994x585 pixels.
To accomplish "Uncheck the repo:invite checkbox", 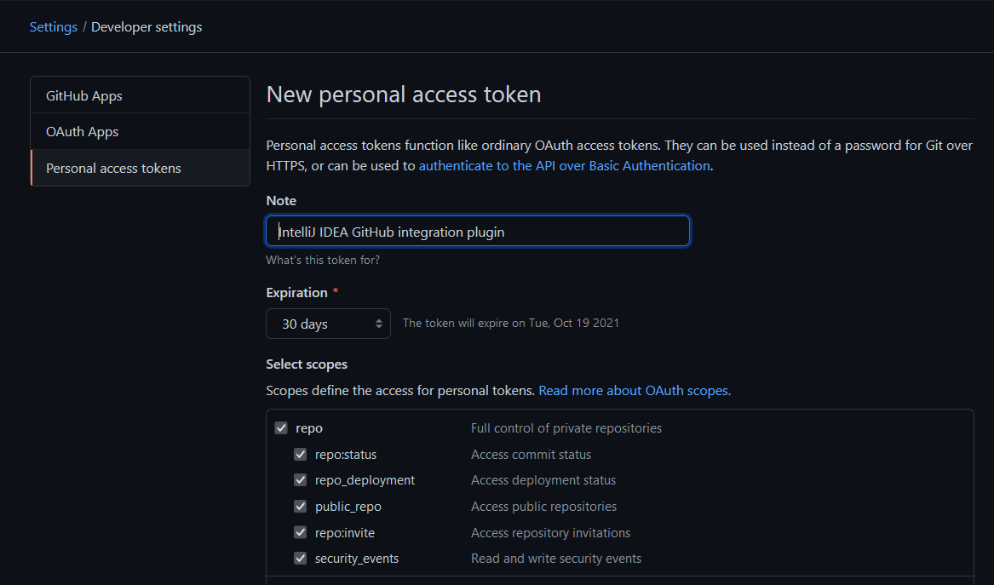I will (300, 533).
